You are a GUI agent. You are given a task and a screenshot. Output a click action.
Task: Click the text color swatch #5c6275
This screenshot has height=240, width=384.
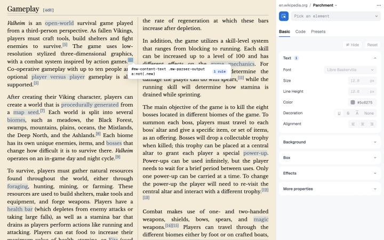[x=353, y=102]
